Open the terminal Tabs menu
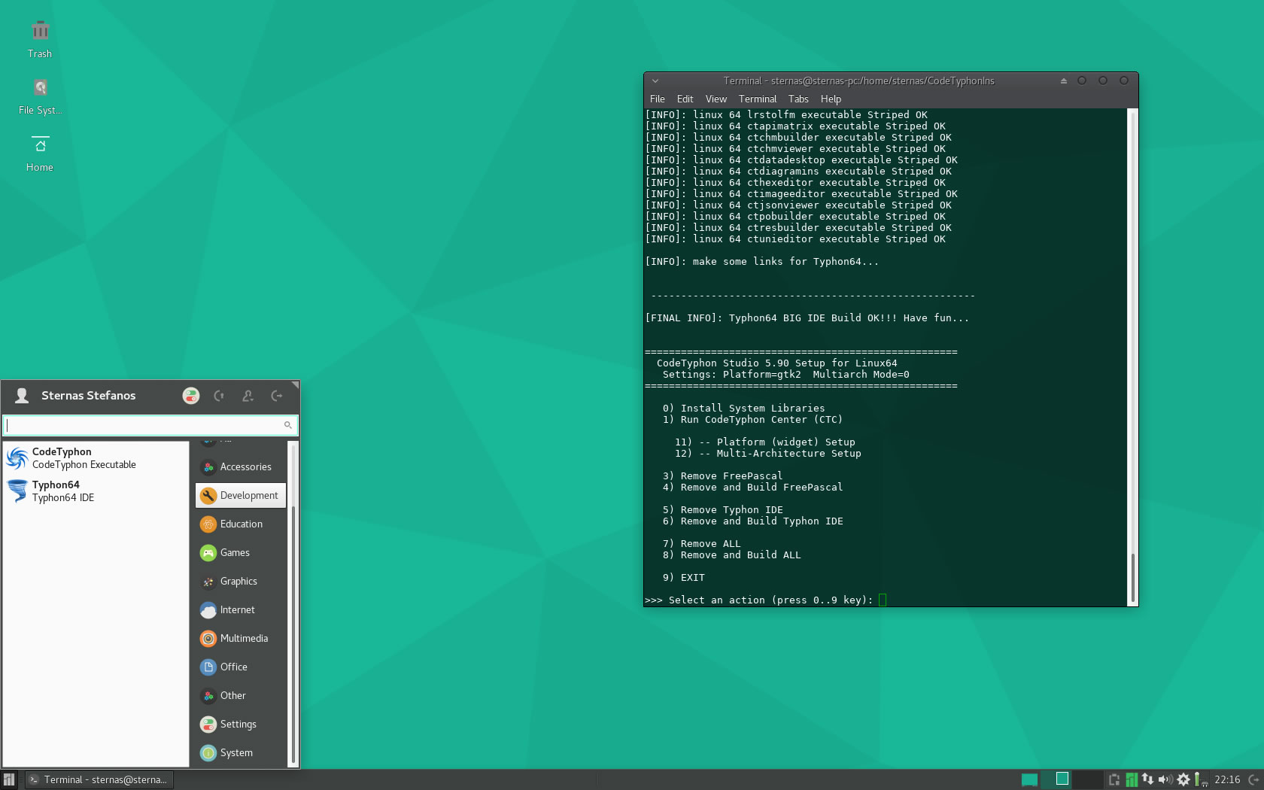This screenshot has width=1264, height=790. point(798,99)
